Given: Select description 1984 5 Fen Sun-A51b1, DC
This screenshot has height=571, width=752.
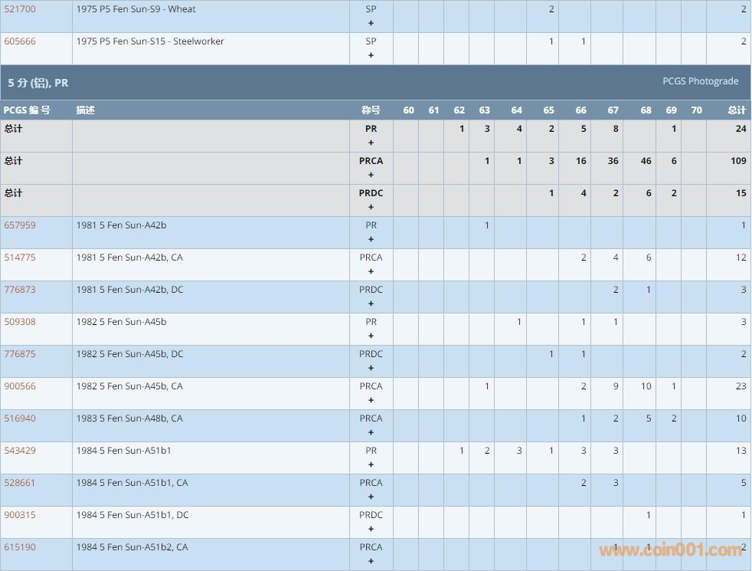Looking at the screenshot, I should [x=132, y=514].
